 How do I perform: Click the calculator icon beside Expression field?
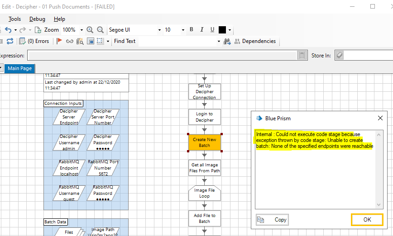pyautogui.click(x=302, y=56)
